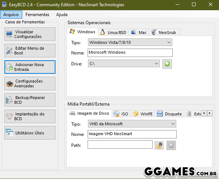Select Adicionar Nova Entrada in sidebar
This screenshot has width=219, height=179.
click(x=30, y=67)
